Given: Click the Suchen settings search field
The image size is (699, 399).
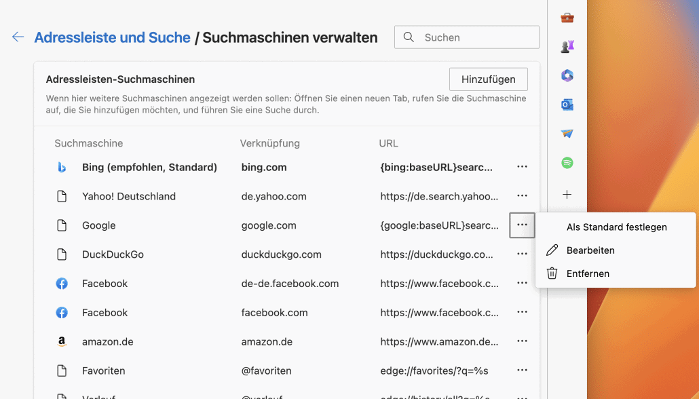Looking at the screenshot, I should (475, 37).
